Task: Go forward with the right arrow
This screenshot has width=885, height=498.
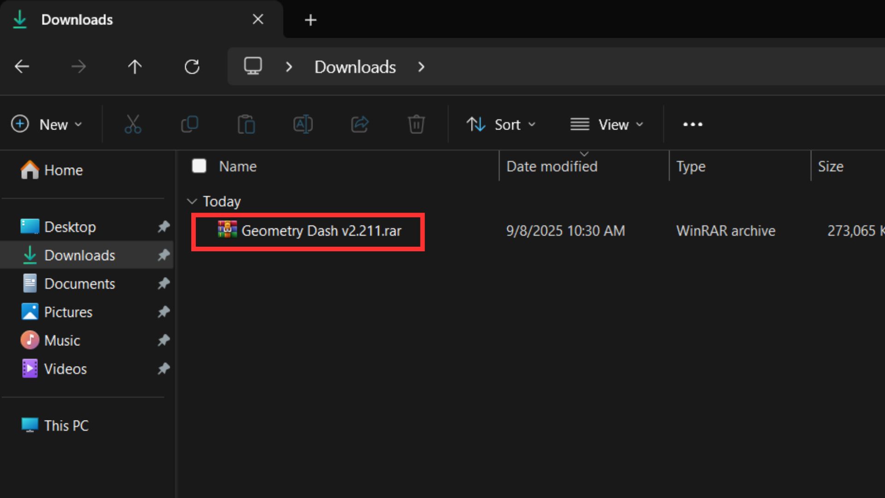Action: click(x=78, y=67)
